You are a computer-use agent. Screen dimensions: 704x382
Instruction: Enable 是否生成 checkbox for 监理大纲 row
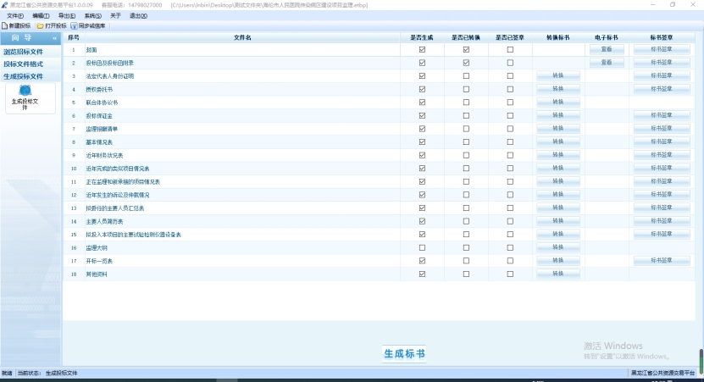422,248
